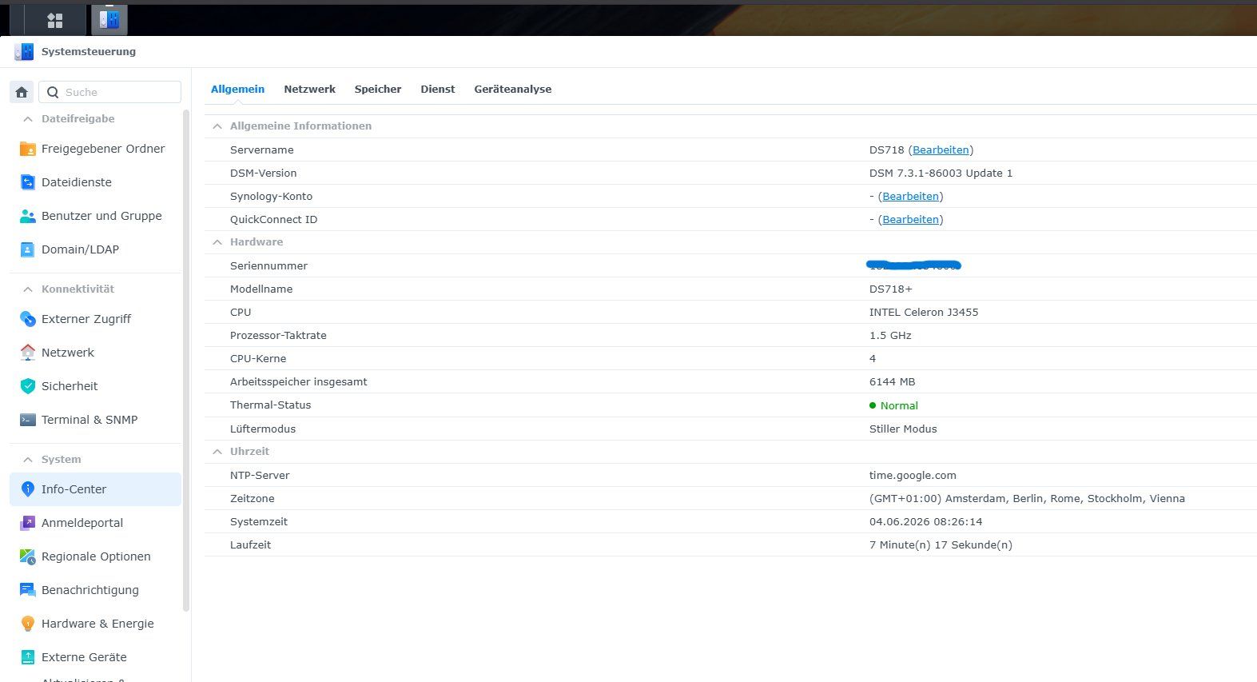This screenshot has height=682, width=1257.
Task: Switch to the Geräteanalyse tab
Action: pos(513,90)
